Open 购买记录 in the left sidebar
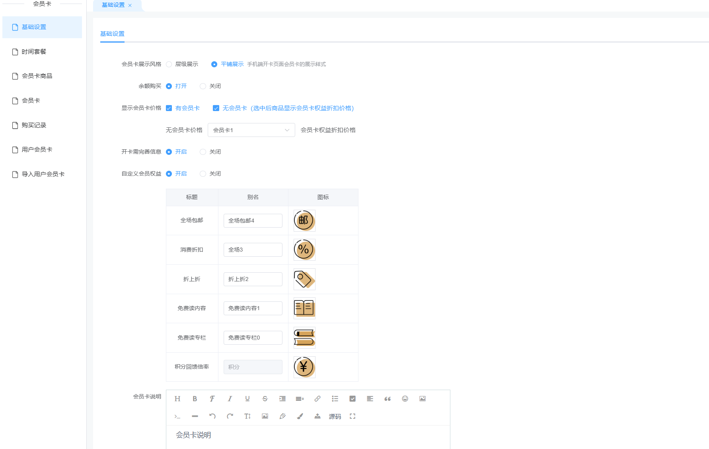The image size is (709, 449). tap(42, 125)
